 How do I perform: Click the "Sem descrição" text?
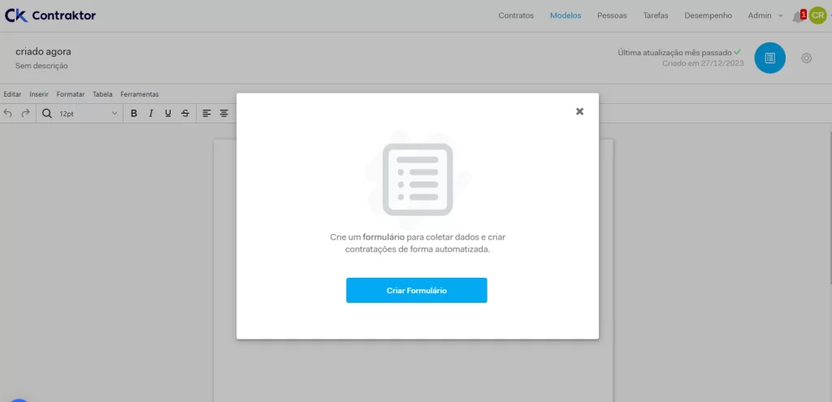click(x=41, y=66)
